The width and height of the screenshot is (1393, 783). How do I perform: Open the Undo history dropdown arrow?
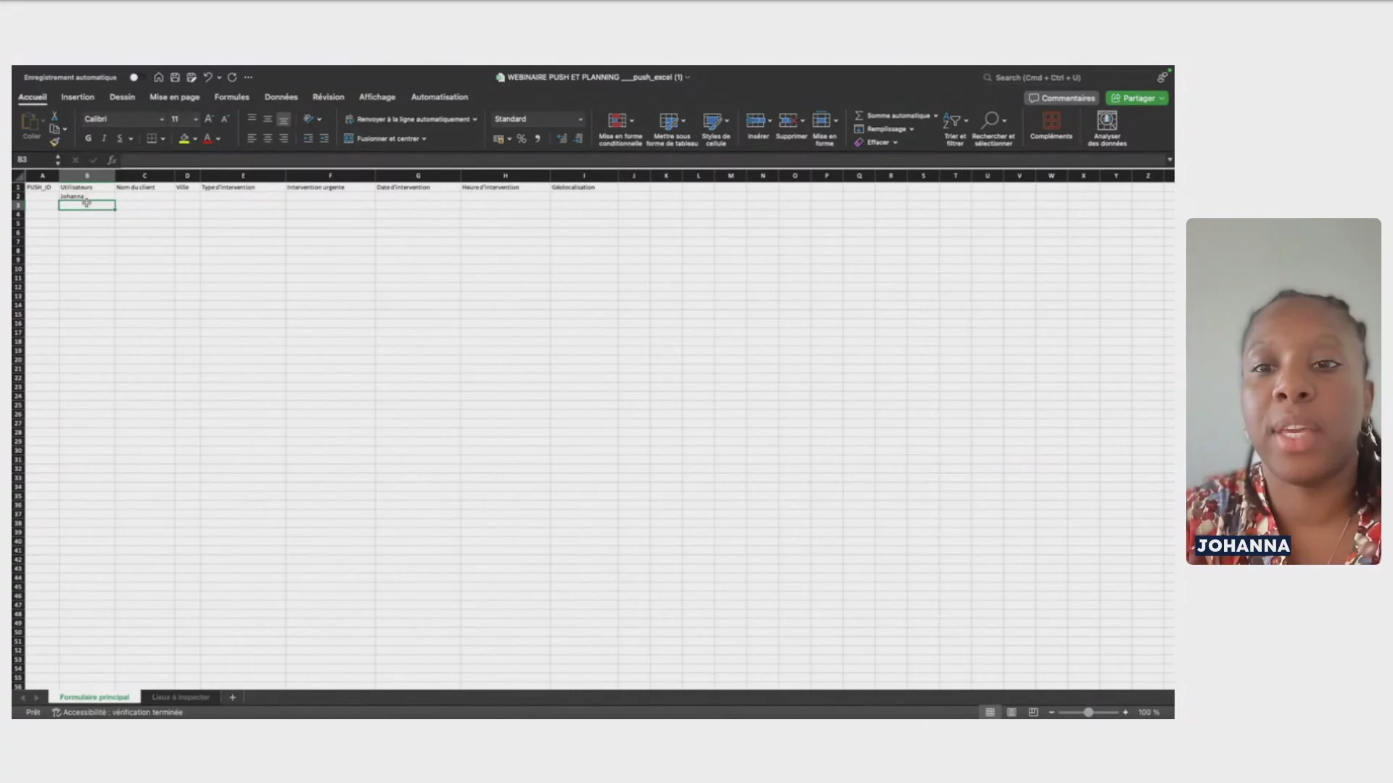219,78
